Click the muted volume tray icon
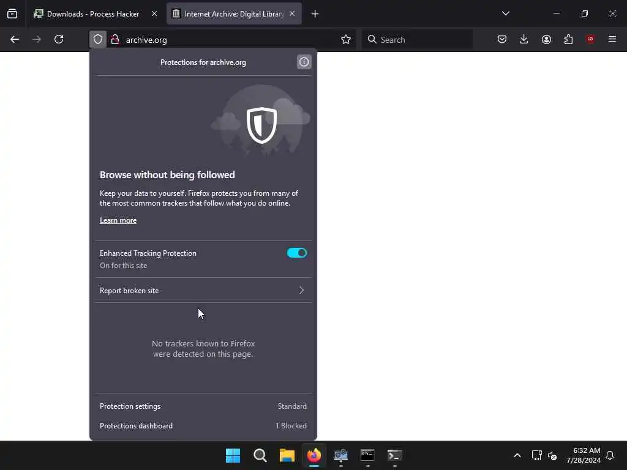This screenshot has height=470, width=627. [553, 455]
